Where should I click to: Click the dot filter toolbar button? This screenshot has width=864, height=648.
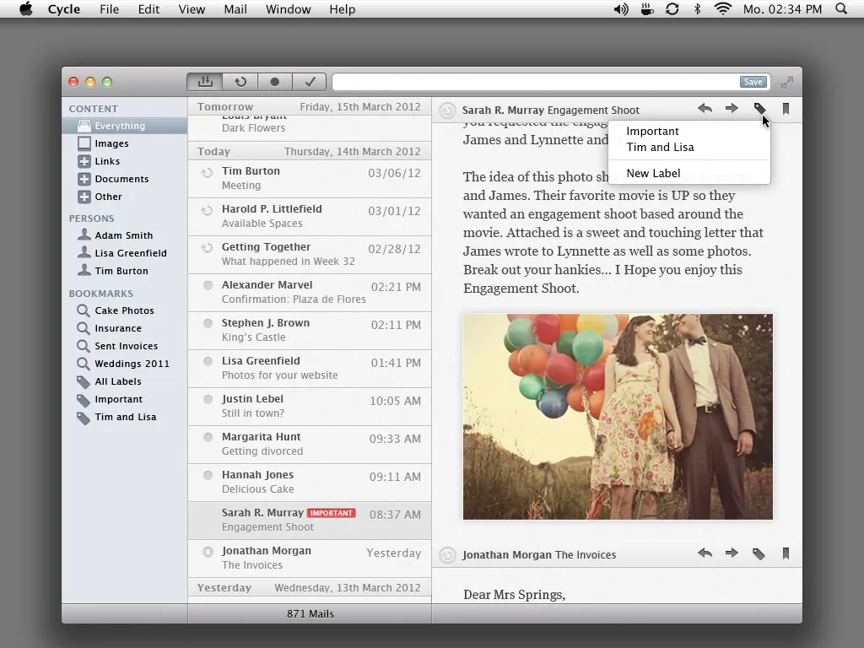(274, 82)
